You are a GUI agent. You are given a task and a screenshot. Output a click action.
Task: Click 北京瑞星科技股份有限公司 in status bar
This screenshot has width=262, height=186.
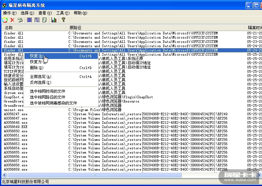(x=25, y=182)
